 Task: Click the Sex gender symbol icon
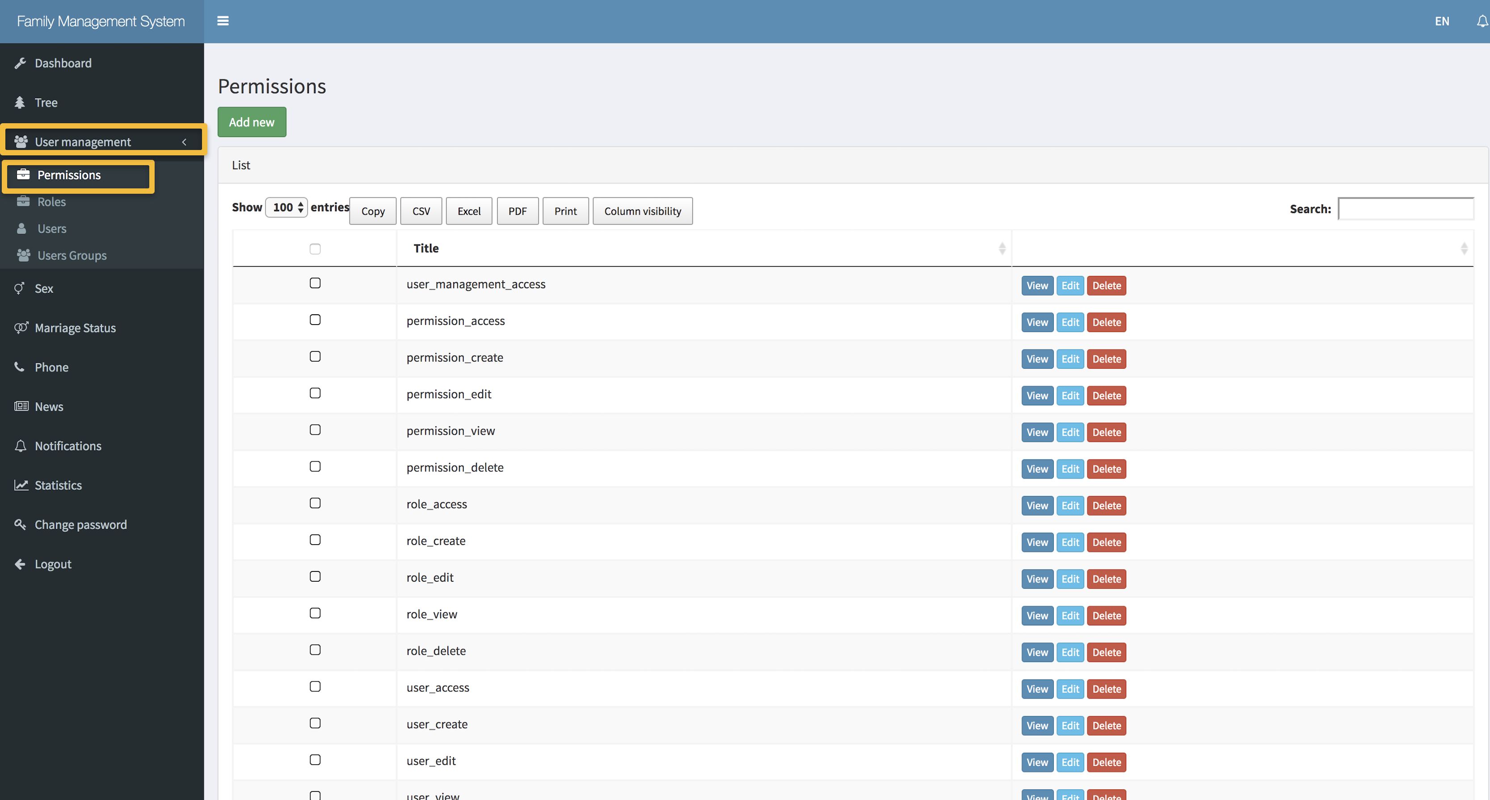coord(20,288)
